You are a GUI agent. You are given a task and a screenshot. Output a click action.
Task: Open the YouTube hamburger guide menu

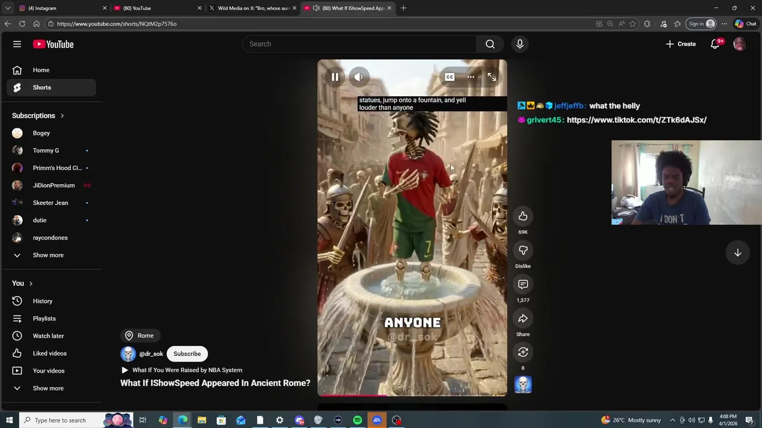[17, 44]
